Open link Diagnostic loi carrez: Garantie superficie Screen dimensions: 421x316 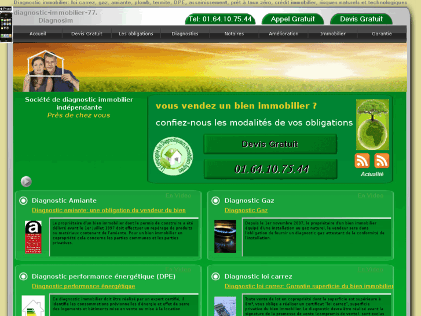309,286
